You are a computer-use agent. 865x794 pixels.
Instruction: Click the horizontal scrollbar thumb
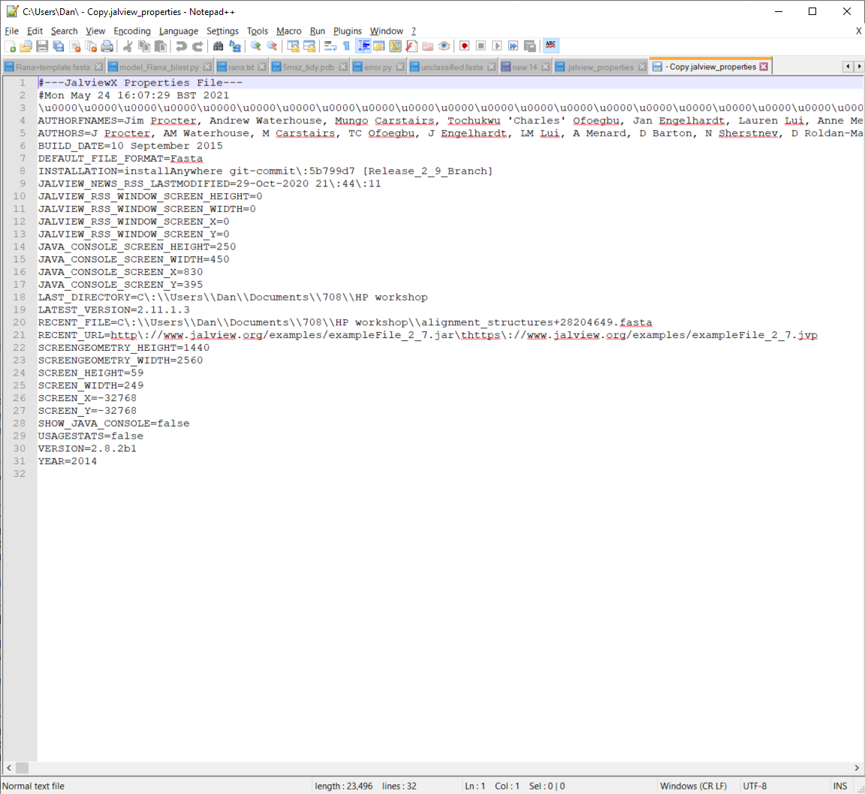[22, 768]
